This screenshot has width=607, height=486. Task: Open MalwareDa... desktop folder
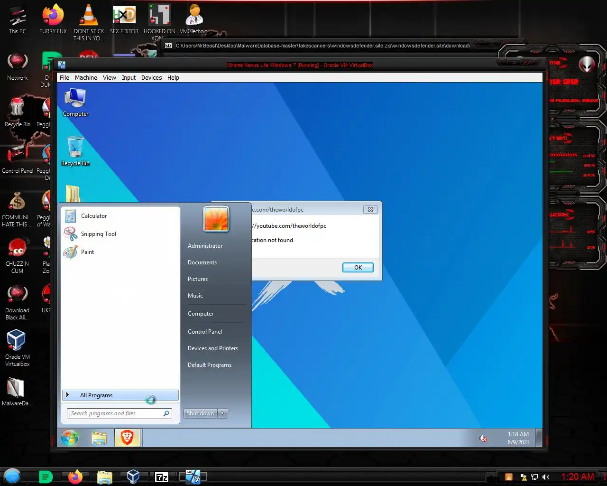(18, 392)
